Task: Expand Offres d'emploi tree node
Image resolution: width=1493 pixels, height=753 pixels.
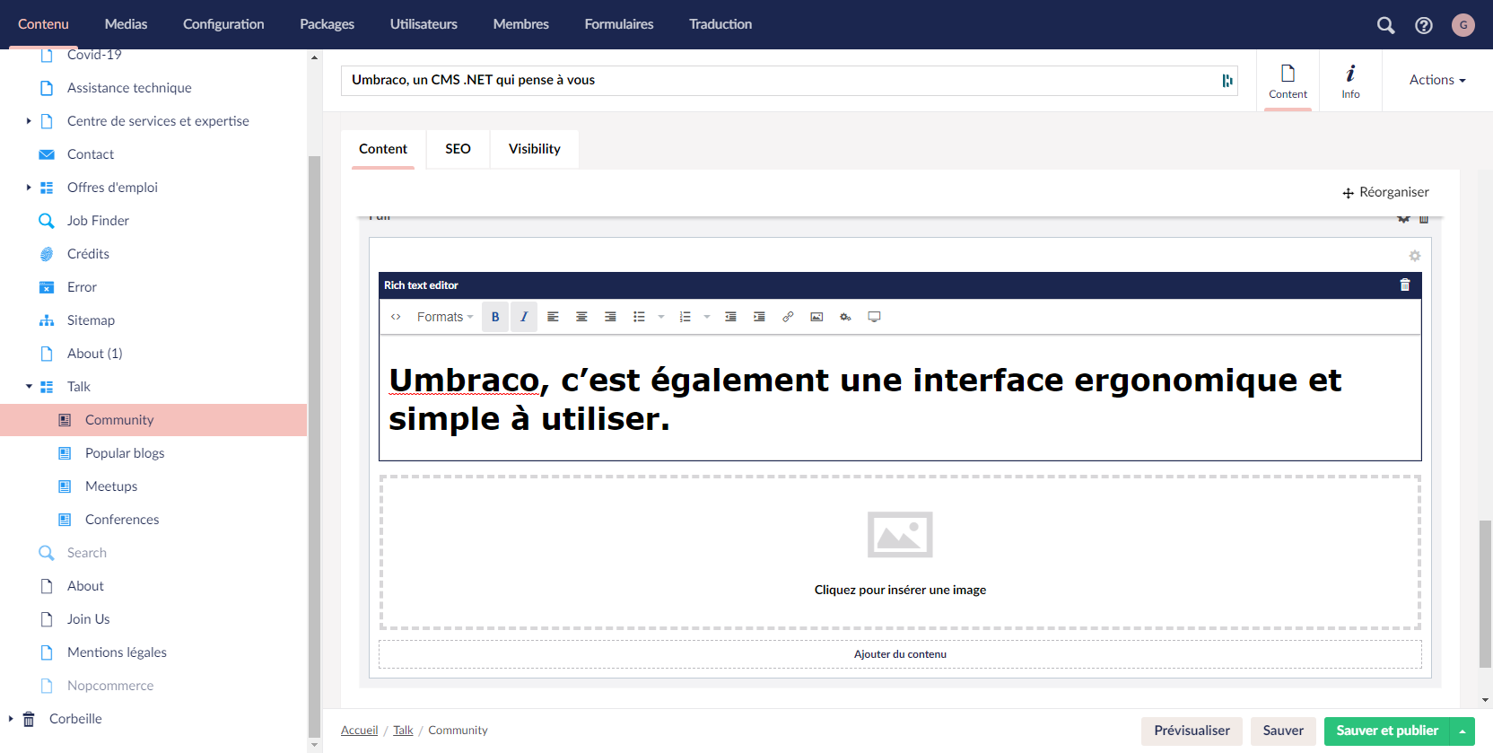Action: 29,188
